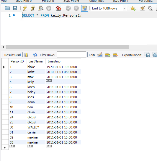Open the find panel magnifier icon
Viewport: 157px width, 161px height.
[150, 8]
